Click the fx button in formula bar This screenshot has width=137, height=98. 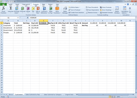(28, 18)
